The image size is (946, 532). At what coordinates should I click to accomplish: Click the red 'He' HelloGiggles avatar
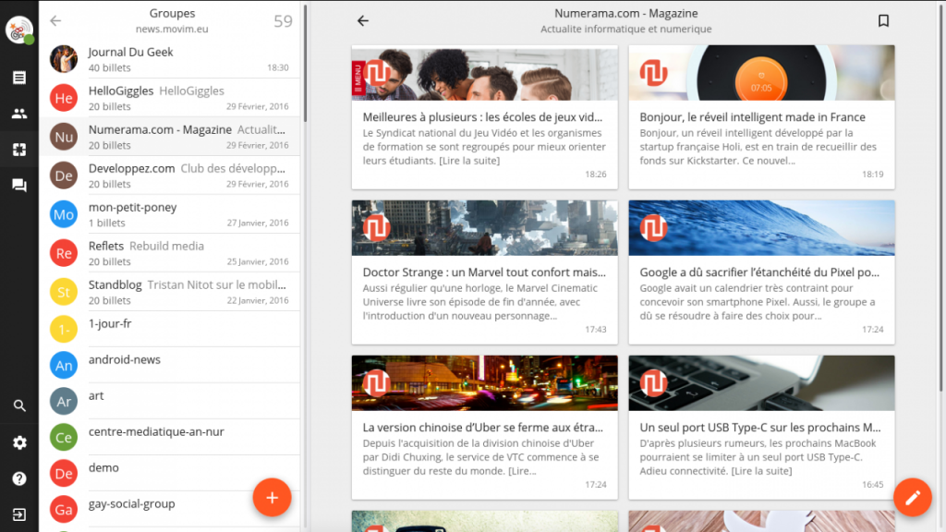click(x=64, y=98)
